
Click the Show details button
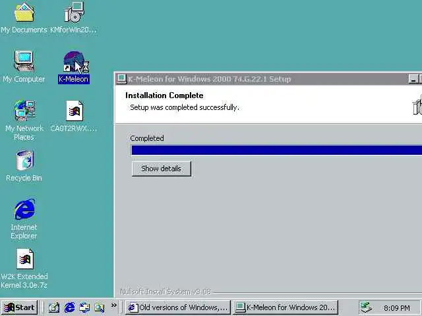click(161, 169)
